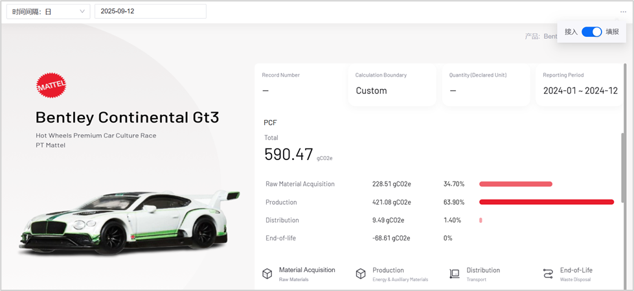634x291 pixels.
Task: Select the End-of-Life tab label
Action: tap(576, 270)
